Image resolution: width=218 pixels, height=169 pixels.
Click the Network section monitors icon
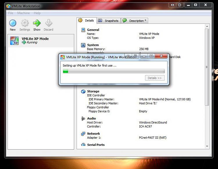tap(83, 134)
